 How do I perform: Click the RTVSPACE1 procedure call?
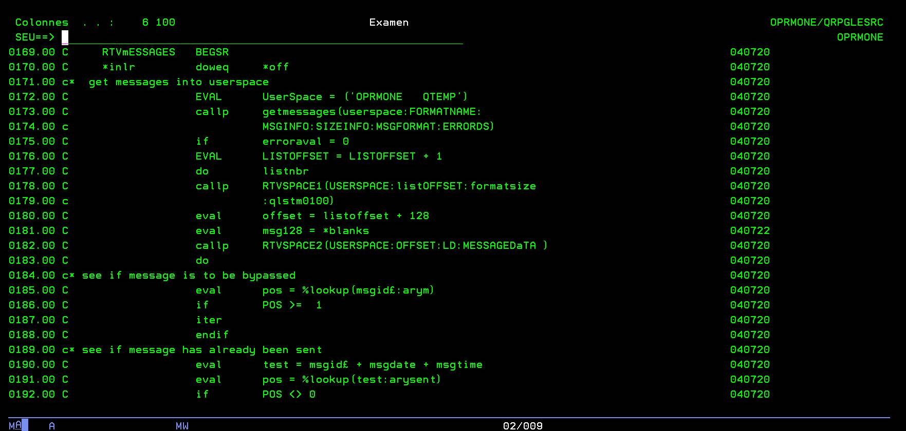click(292, 186)
